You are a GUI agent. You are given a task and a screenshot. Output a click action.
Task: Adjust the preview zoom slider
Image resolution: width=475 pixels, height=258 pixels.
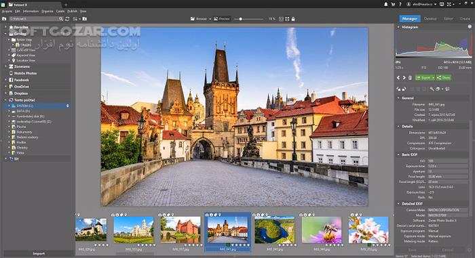tap(240, 19)
